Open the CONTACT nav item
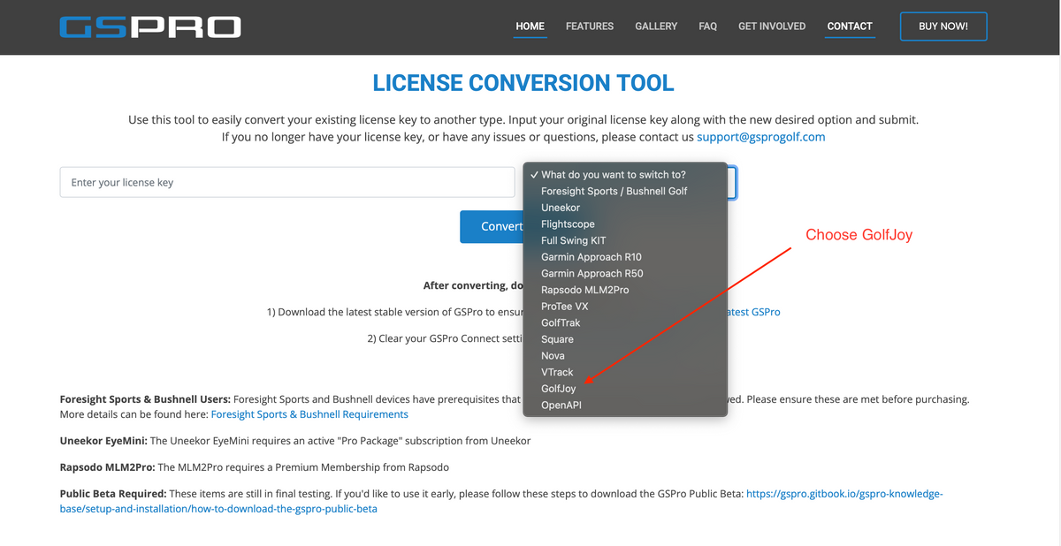 point(850,27)
